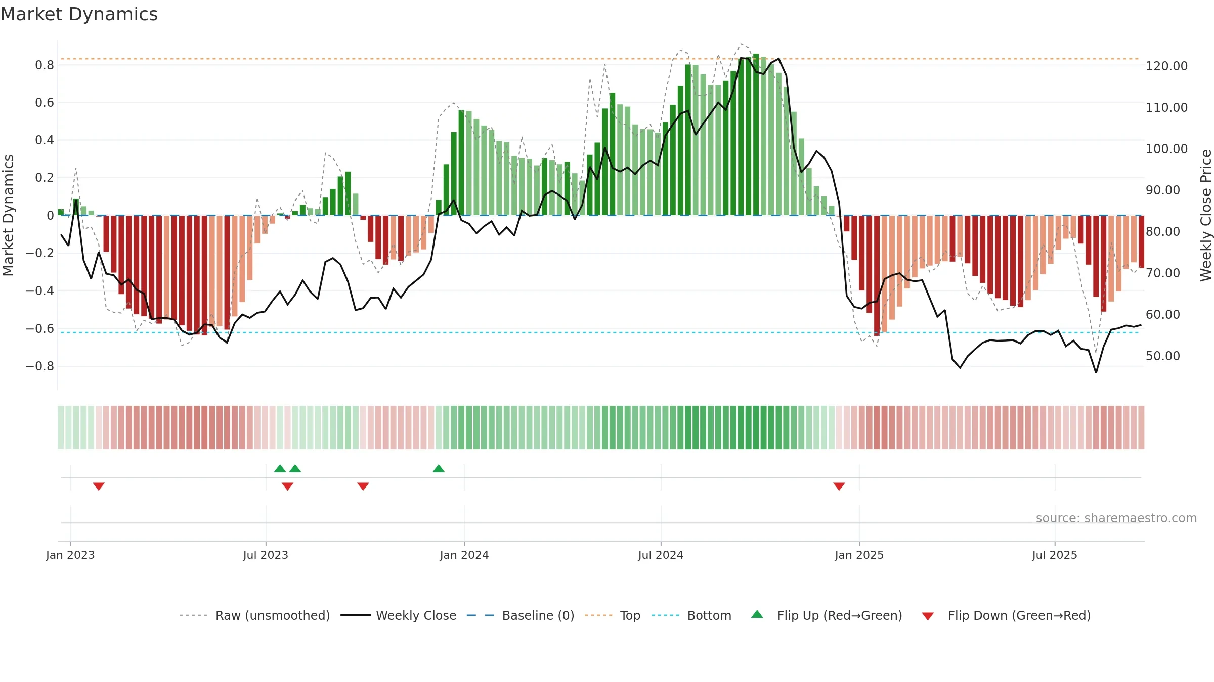Click the 0.2 dynamics axis label
This screenshot has width=1214, height=682.
(45, 178)
